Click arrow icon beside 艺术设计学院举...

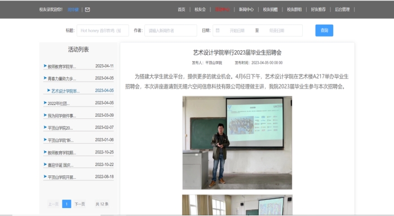(48, 90)
